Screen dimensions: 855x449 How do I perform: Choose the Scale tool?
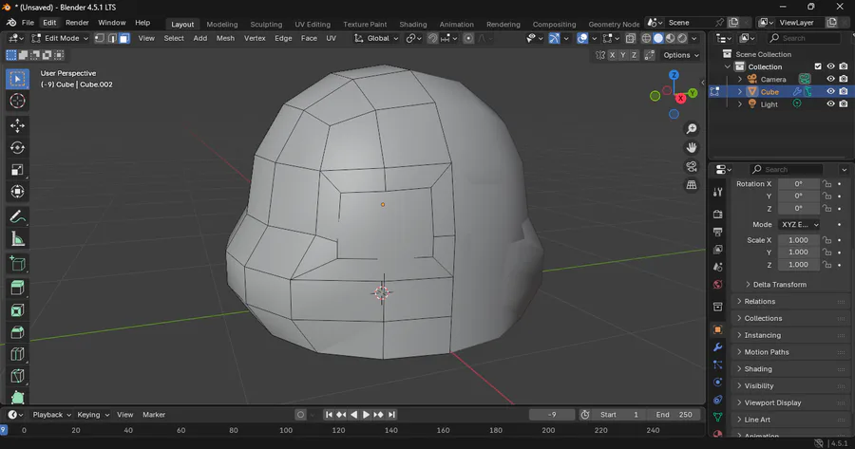17,170
